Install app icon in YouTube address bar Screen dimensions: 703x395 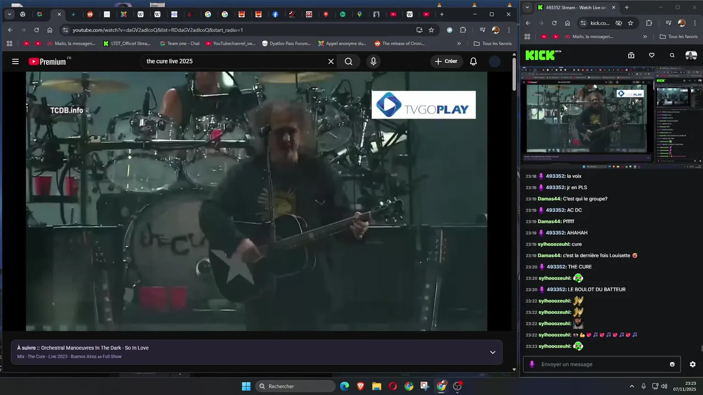[x=420, y=30]
